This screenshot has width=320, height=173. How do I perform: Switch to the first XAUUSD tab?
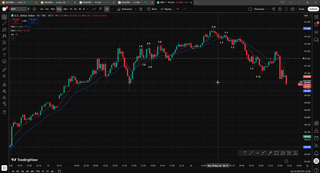[x=19, y=2]
